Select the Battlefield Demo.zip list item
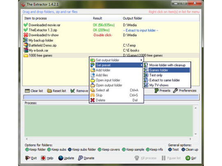222x166 pixels. click(42, 45)
